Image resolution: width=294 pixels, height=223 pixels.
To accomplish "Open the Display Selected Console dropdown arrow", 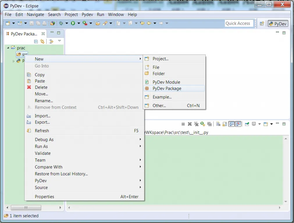I will (259, 124).
